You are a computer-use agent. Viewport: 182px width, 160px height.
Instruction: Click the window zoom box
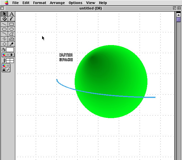click(175, 8)
